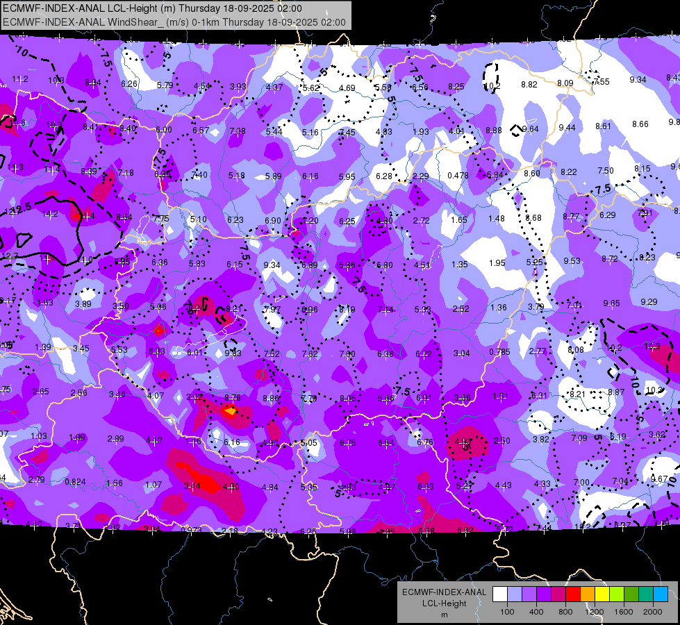The width and height of the screenshot is (680, 625).
Task: Click the wind shear value 7.09
Action: [579, 438]
